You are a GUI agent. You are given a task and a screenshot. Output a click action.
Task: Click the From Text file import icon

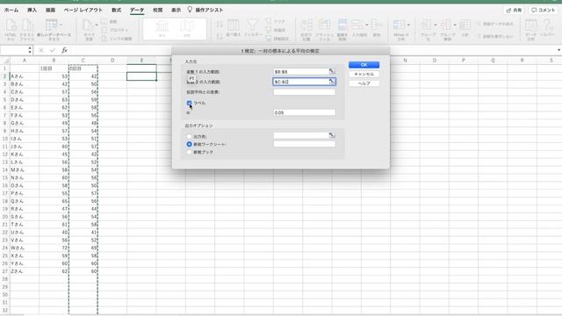click(27, 25)
